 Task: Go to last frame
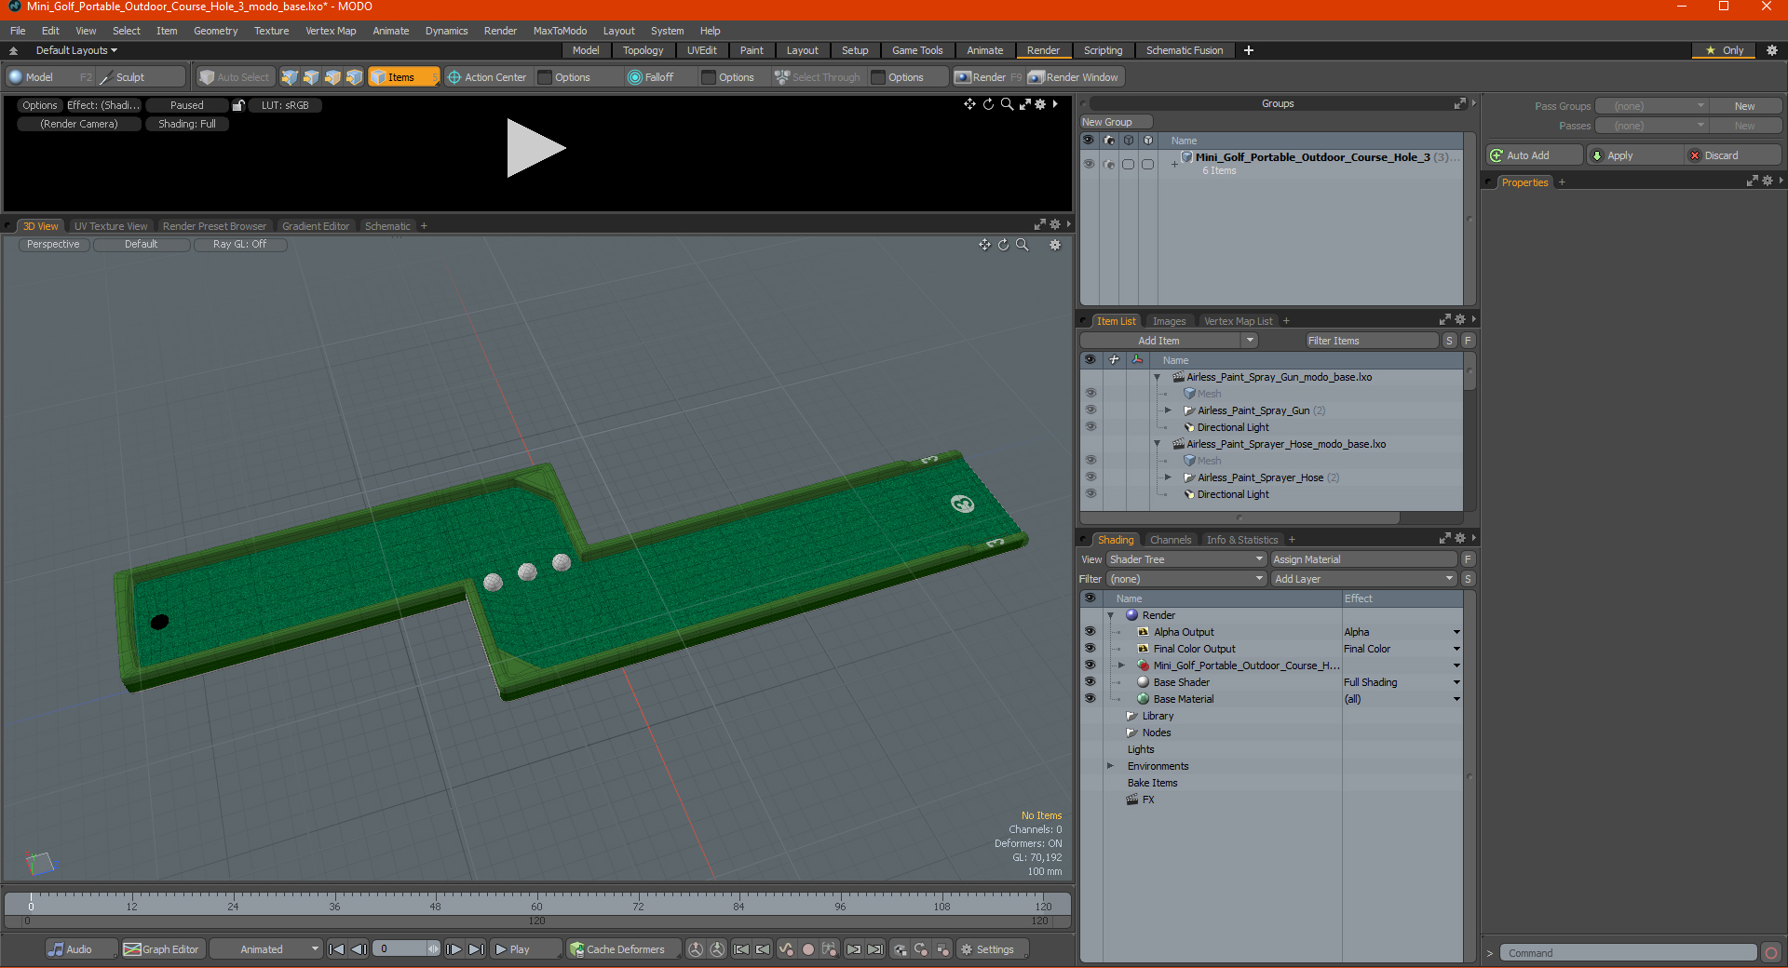pyautogui.click(x=476, y=949)
